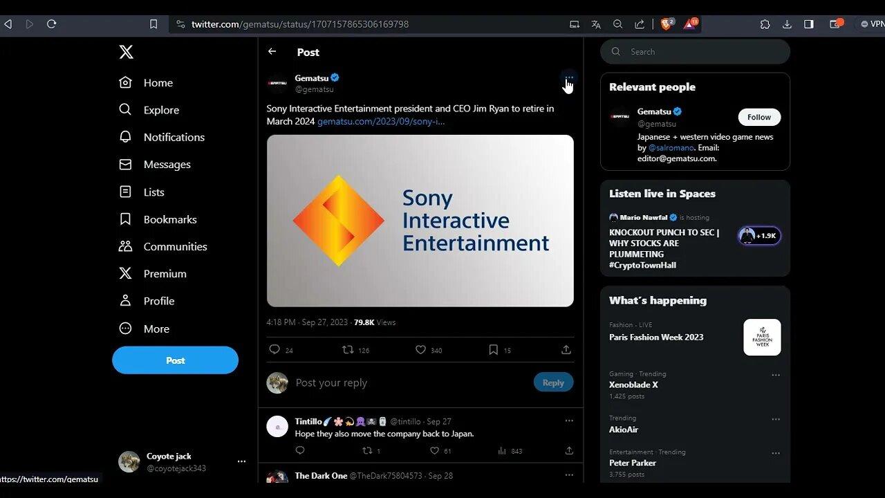Open Coyote jack account options menu
The width and height of the screenshot is (885, 498).
[241, 461]
